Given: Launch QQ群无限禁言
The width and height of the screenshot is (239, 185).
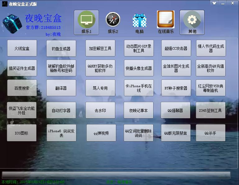Looking at the screenshot, I should (x=176, y=133).
